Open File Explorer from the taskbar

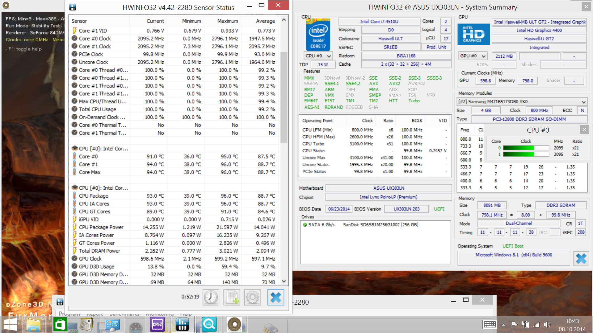33,324
